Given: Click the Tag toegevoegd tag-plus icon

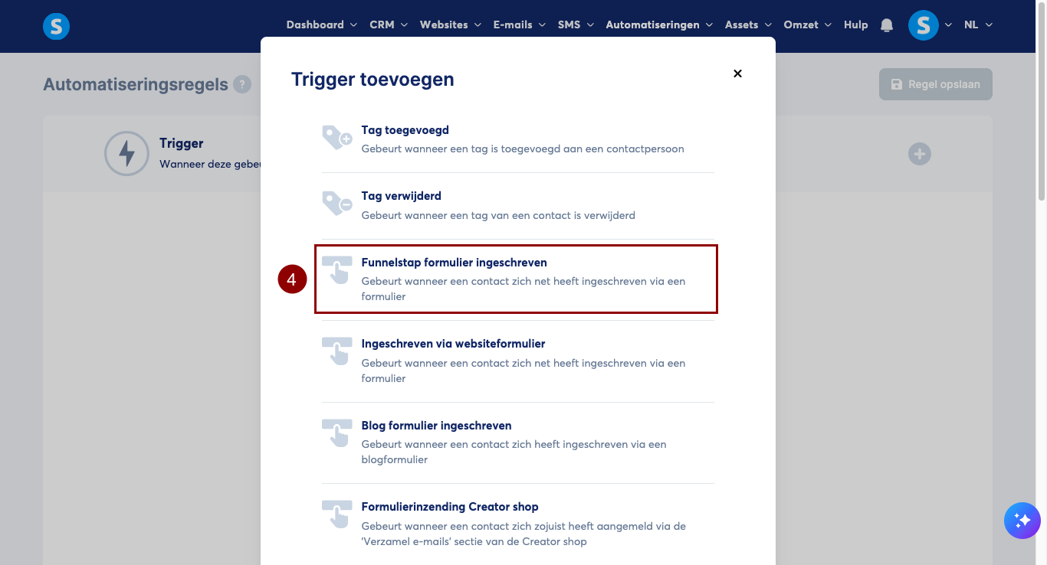Looking at the screenshot, I should (x=336, y=139).
